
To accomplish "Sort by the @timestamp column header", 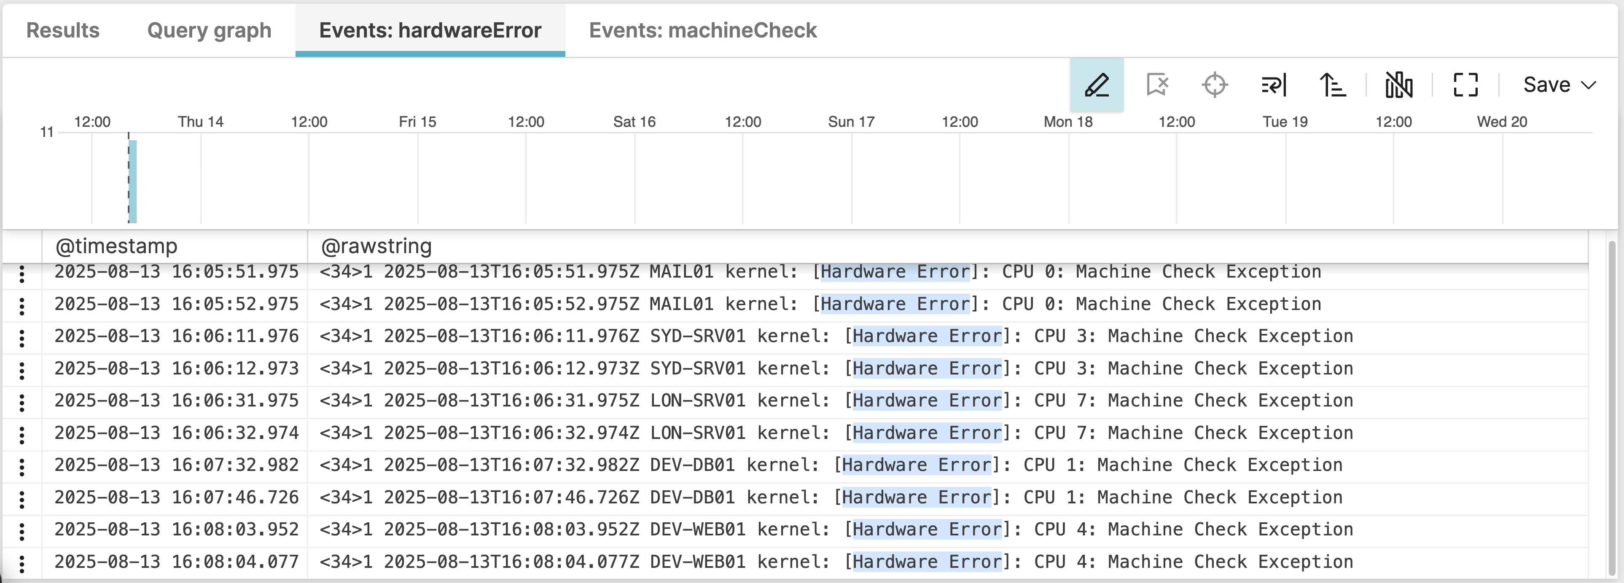I will pyautogui.click(x=117, y=246).
